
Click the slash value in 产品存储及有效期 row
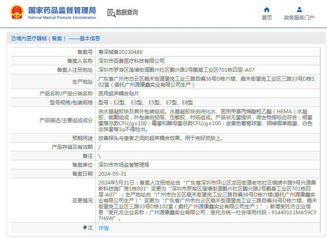tap(99, 147)
